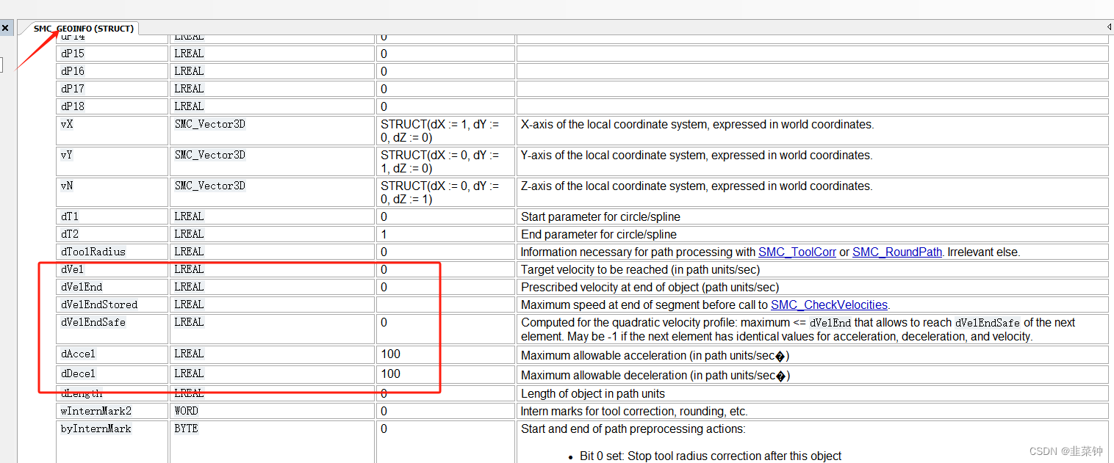This screenshot has height=463, width=1114.
Task: Click the initial value 1 for dT2
Action: pos(384,234)
